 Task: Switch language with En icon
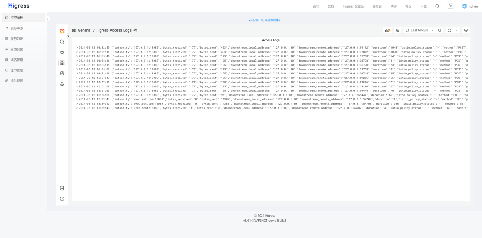point(450,6)
